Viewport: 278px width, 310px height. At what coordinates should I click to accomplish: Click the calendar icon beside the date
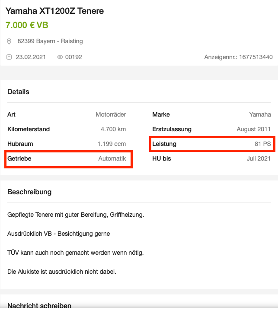(x=9, y=57)
